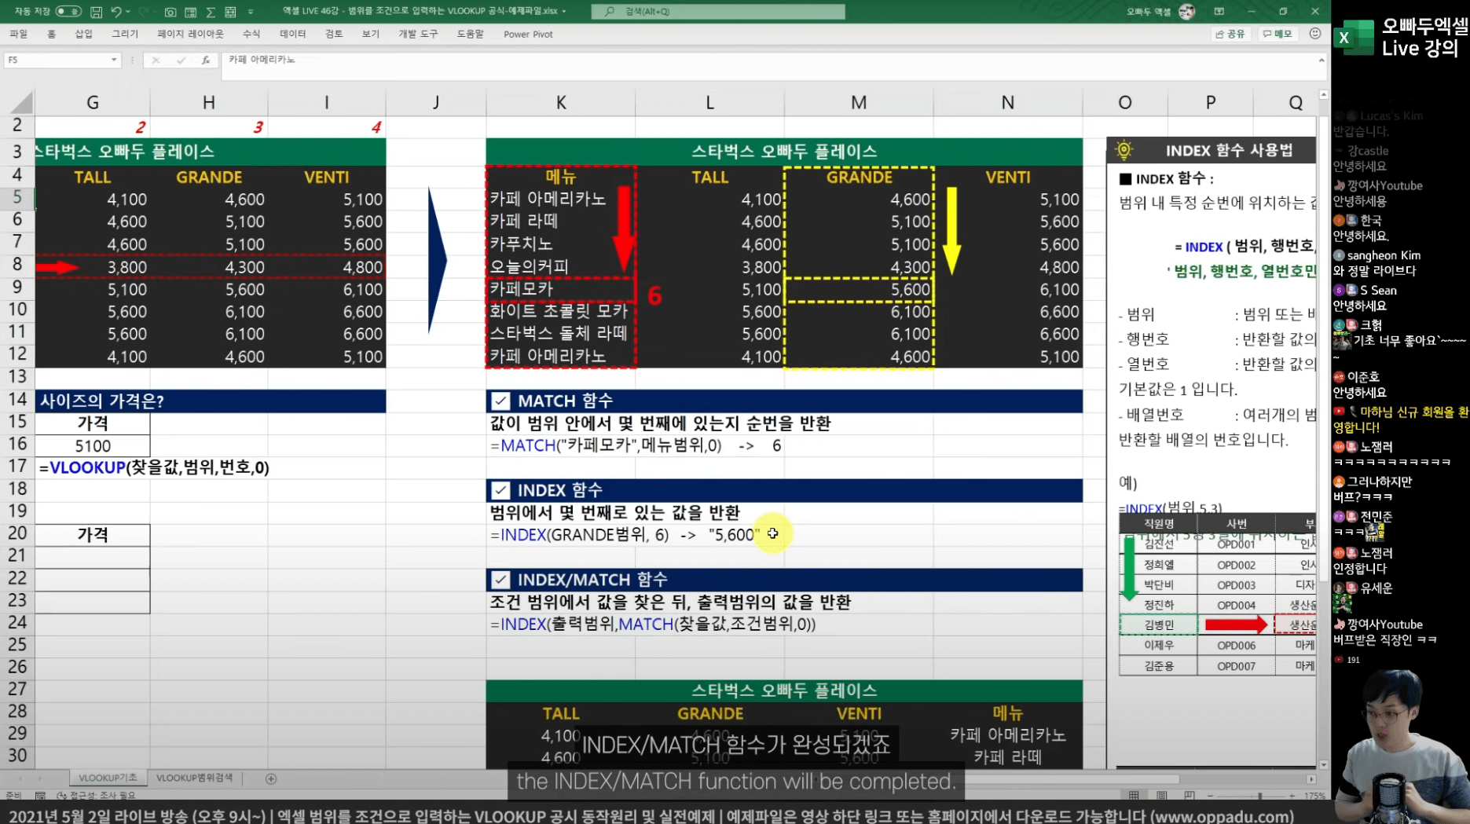Open the 그리기 ribbon tab
This screenshot has height=824, width=1470.
(x=125, y=34)
